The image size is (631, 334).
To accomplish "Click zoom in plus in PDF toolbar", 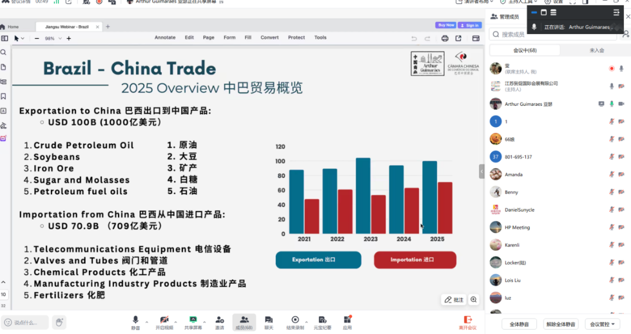I will tap(68, 38).
